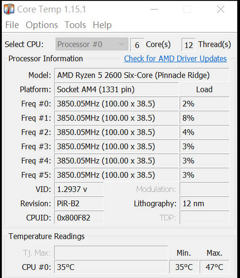Click the Max temperature reading 47°C
Image resolution: width=240 pixels, height=278 pixels.
pos(214,267)
